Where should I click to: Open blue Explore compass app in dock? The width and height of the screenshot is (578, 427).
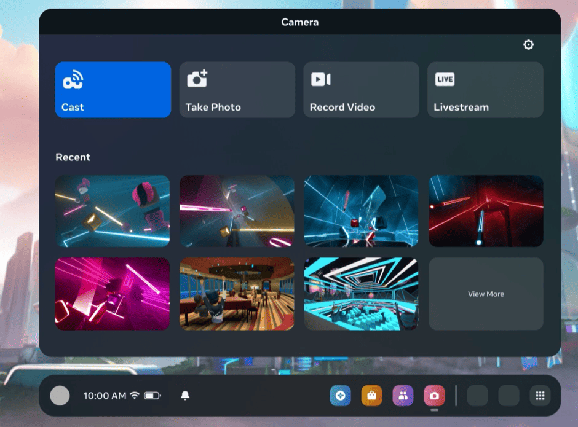[340, 396]
